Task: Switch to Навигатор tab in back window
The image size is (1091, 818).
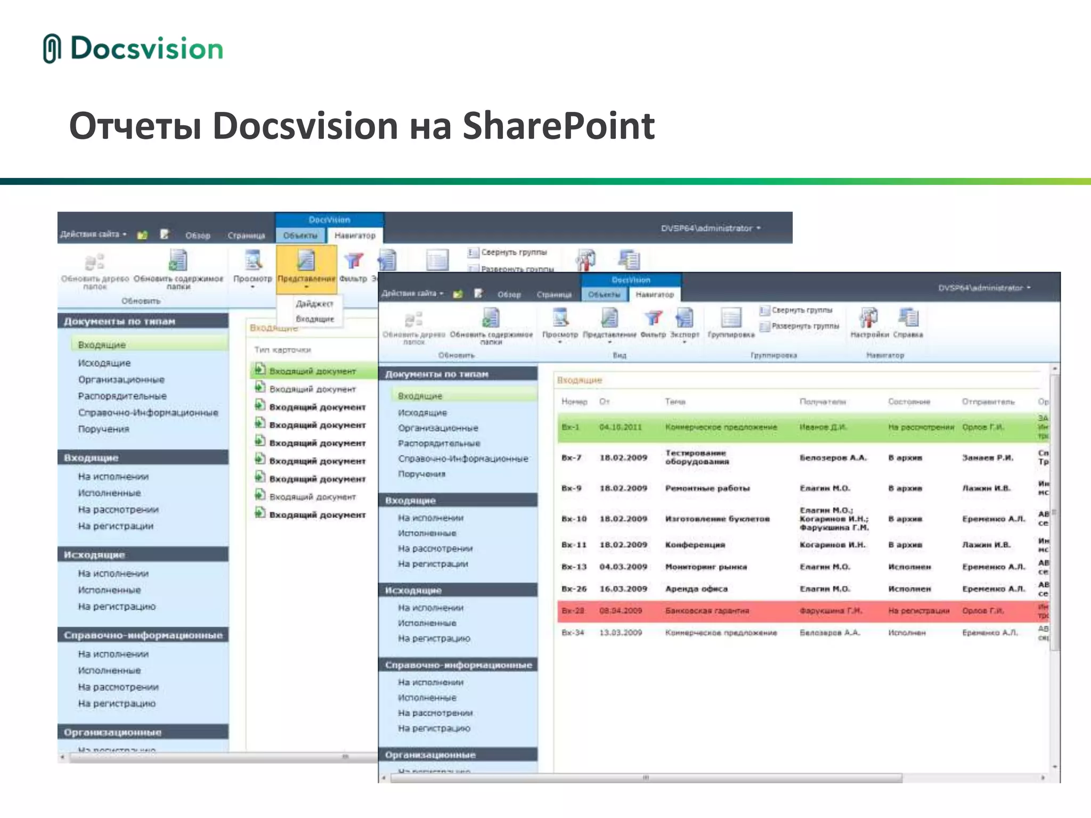Action: click(355, 235)
